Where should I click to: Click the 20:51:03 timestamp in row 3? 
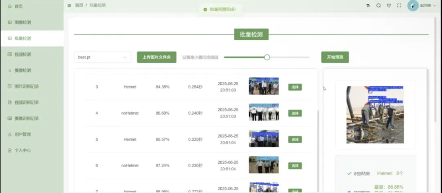pos(228,90)
